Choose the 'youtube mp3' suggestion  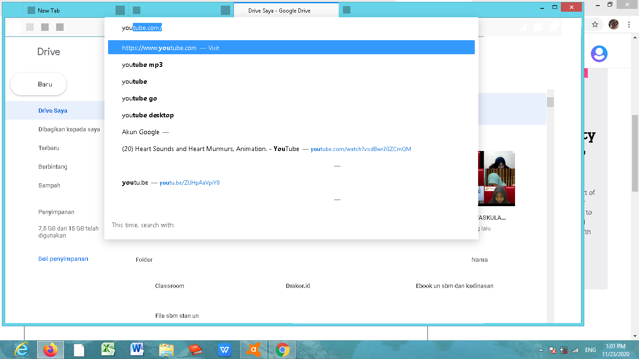(x=291, y=65)
